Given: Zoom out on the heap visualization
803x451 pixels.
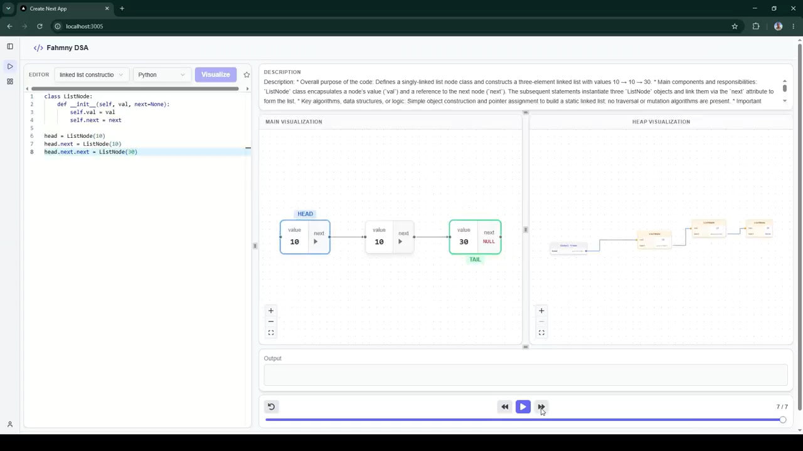Looking at the screenshot, I should (x=541, y=322).
